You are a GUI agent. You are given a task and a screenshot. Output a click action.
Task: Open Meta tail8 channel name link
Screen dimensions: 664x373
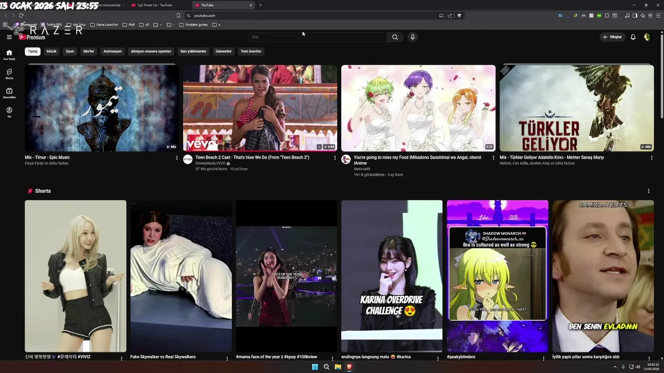[x=362, y=169]
